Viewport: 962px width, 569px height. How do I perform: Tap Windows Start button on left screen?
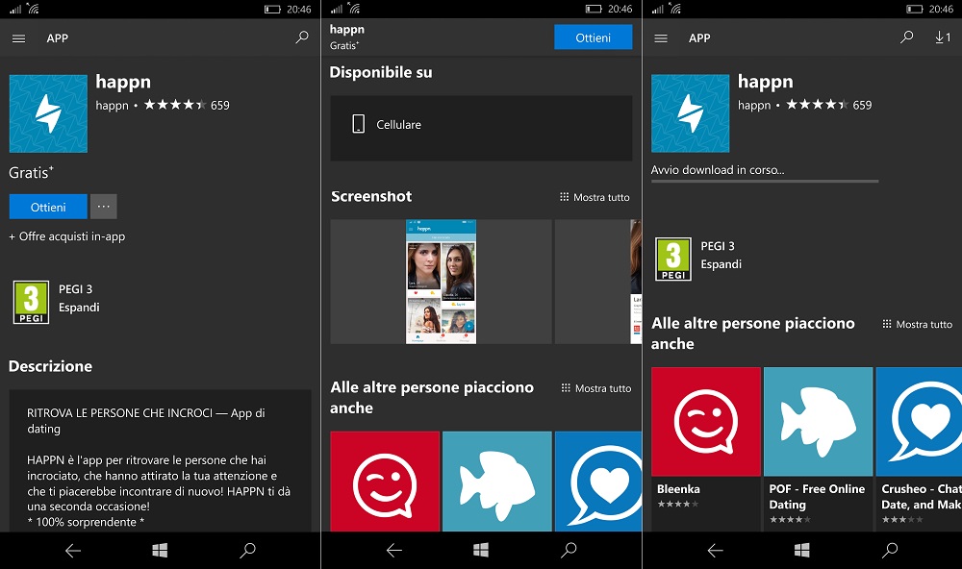[160, 551]
